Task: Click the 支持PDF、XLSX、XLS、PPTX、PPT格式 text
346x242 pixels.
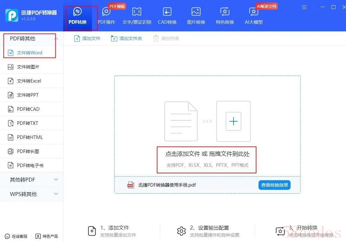Action: click(207, 165)
